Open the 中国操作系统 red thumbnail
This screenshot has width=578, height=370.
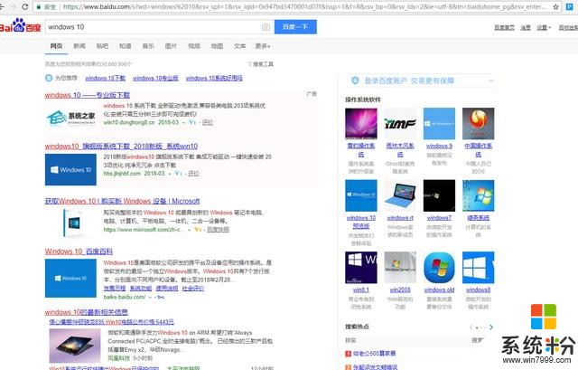478,123
